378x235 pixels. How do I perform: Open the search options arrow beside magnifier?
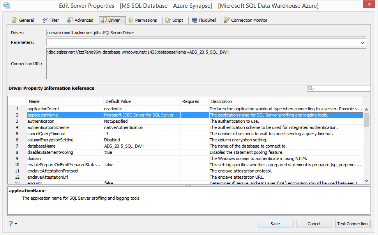point(314,89)
